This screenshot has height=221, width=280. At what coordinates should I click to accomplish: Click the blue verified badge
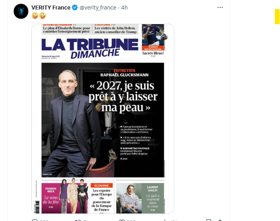click(75, 8)
